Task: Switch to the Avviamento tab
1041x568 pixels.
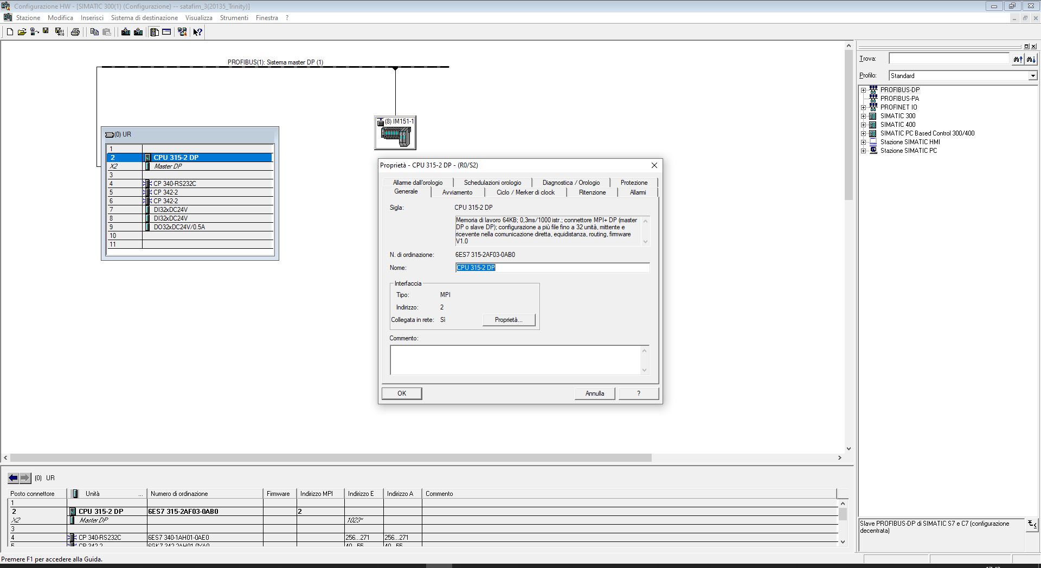Action: coord(457,192)
